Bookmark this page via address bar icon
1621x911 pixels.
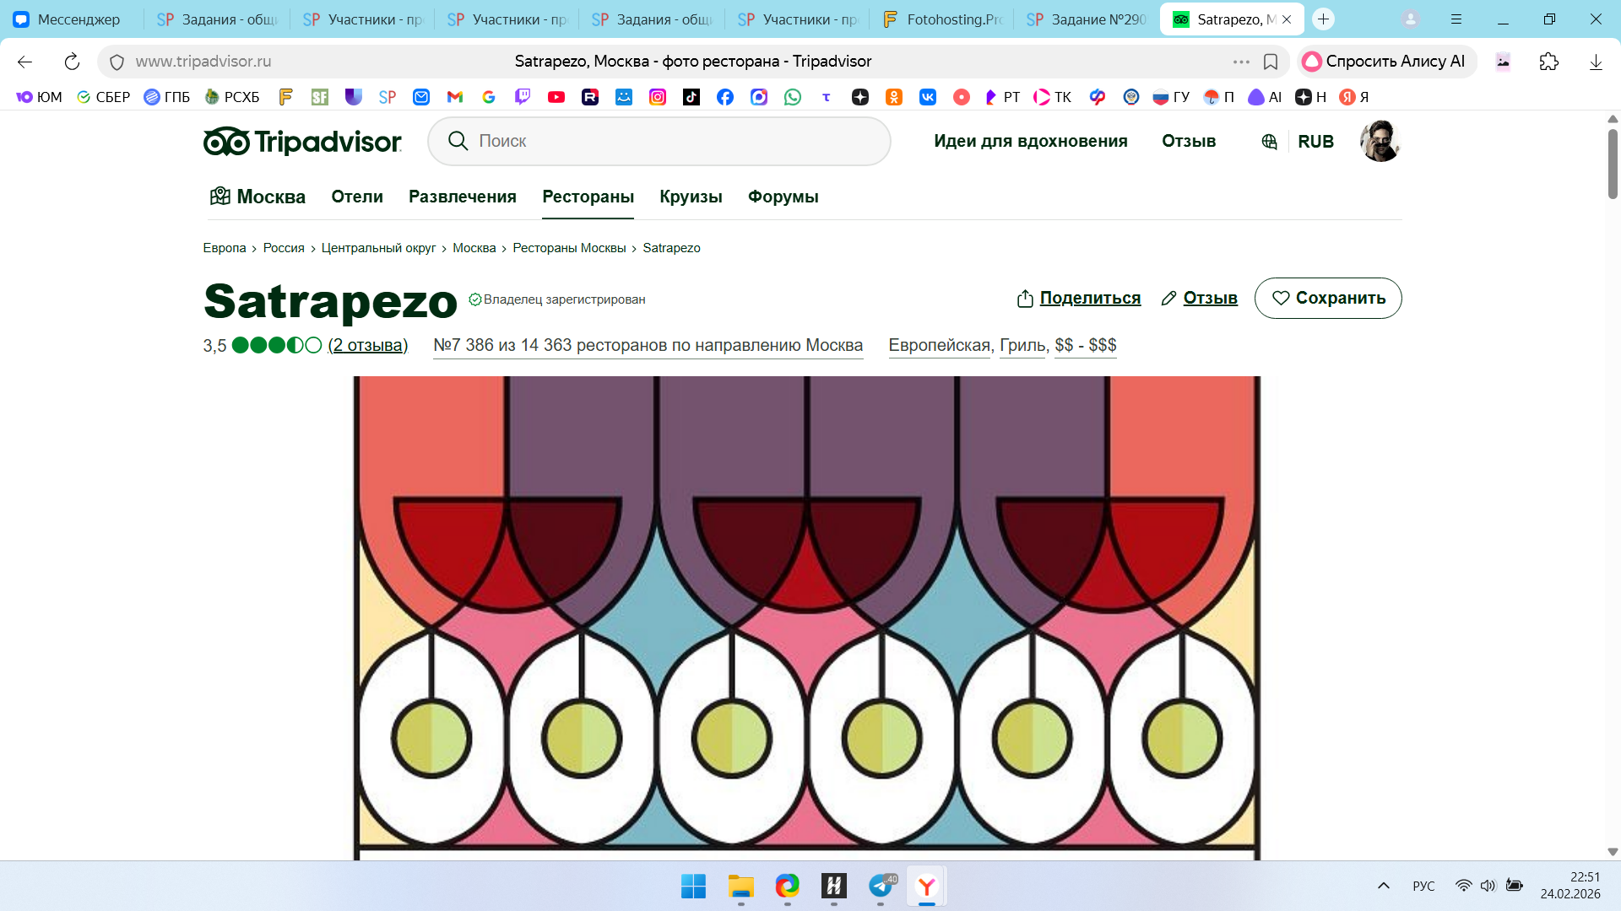point(1271,62)
